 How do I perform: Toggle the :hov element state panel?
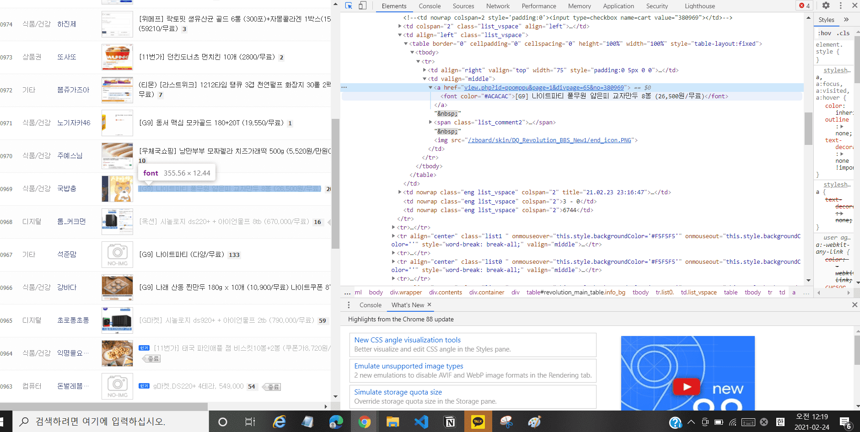(x=825, y=33)
